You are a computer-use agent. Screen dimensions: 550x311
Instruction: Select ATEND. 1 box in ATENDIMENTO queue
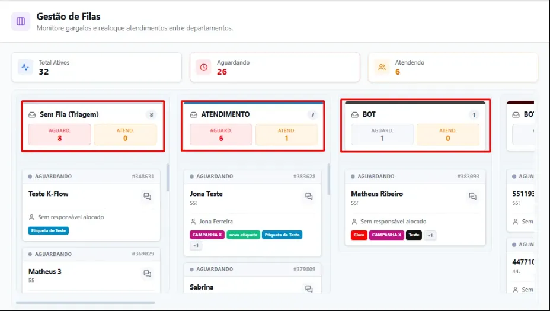(287, 134)
